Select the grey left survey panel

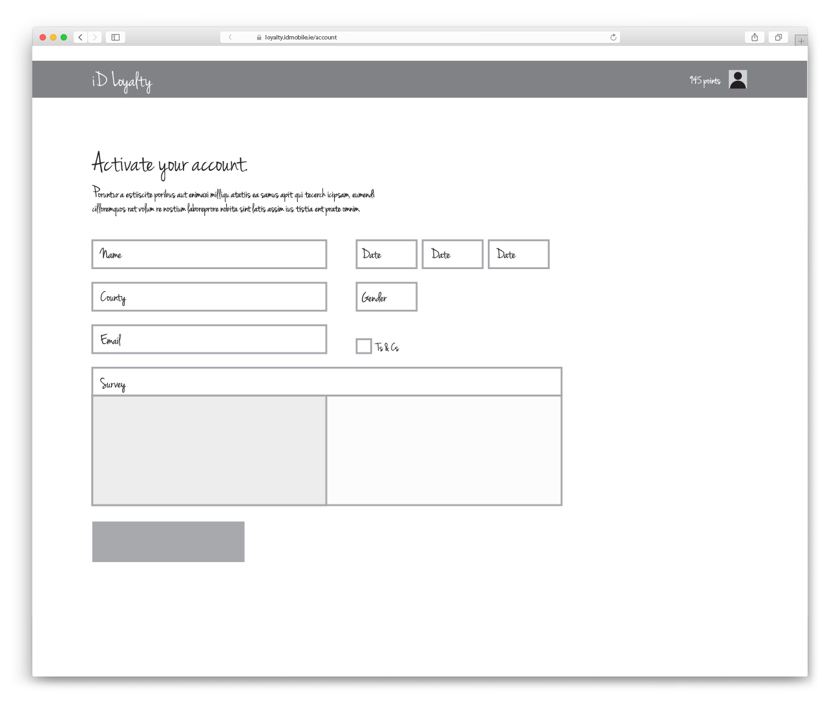coord(209,450)
